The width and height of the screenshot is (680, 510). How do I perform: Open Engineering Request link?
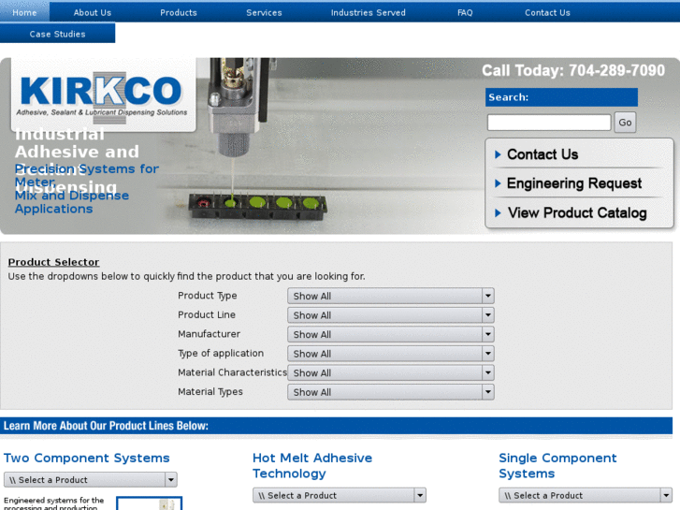(574, 183)
